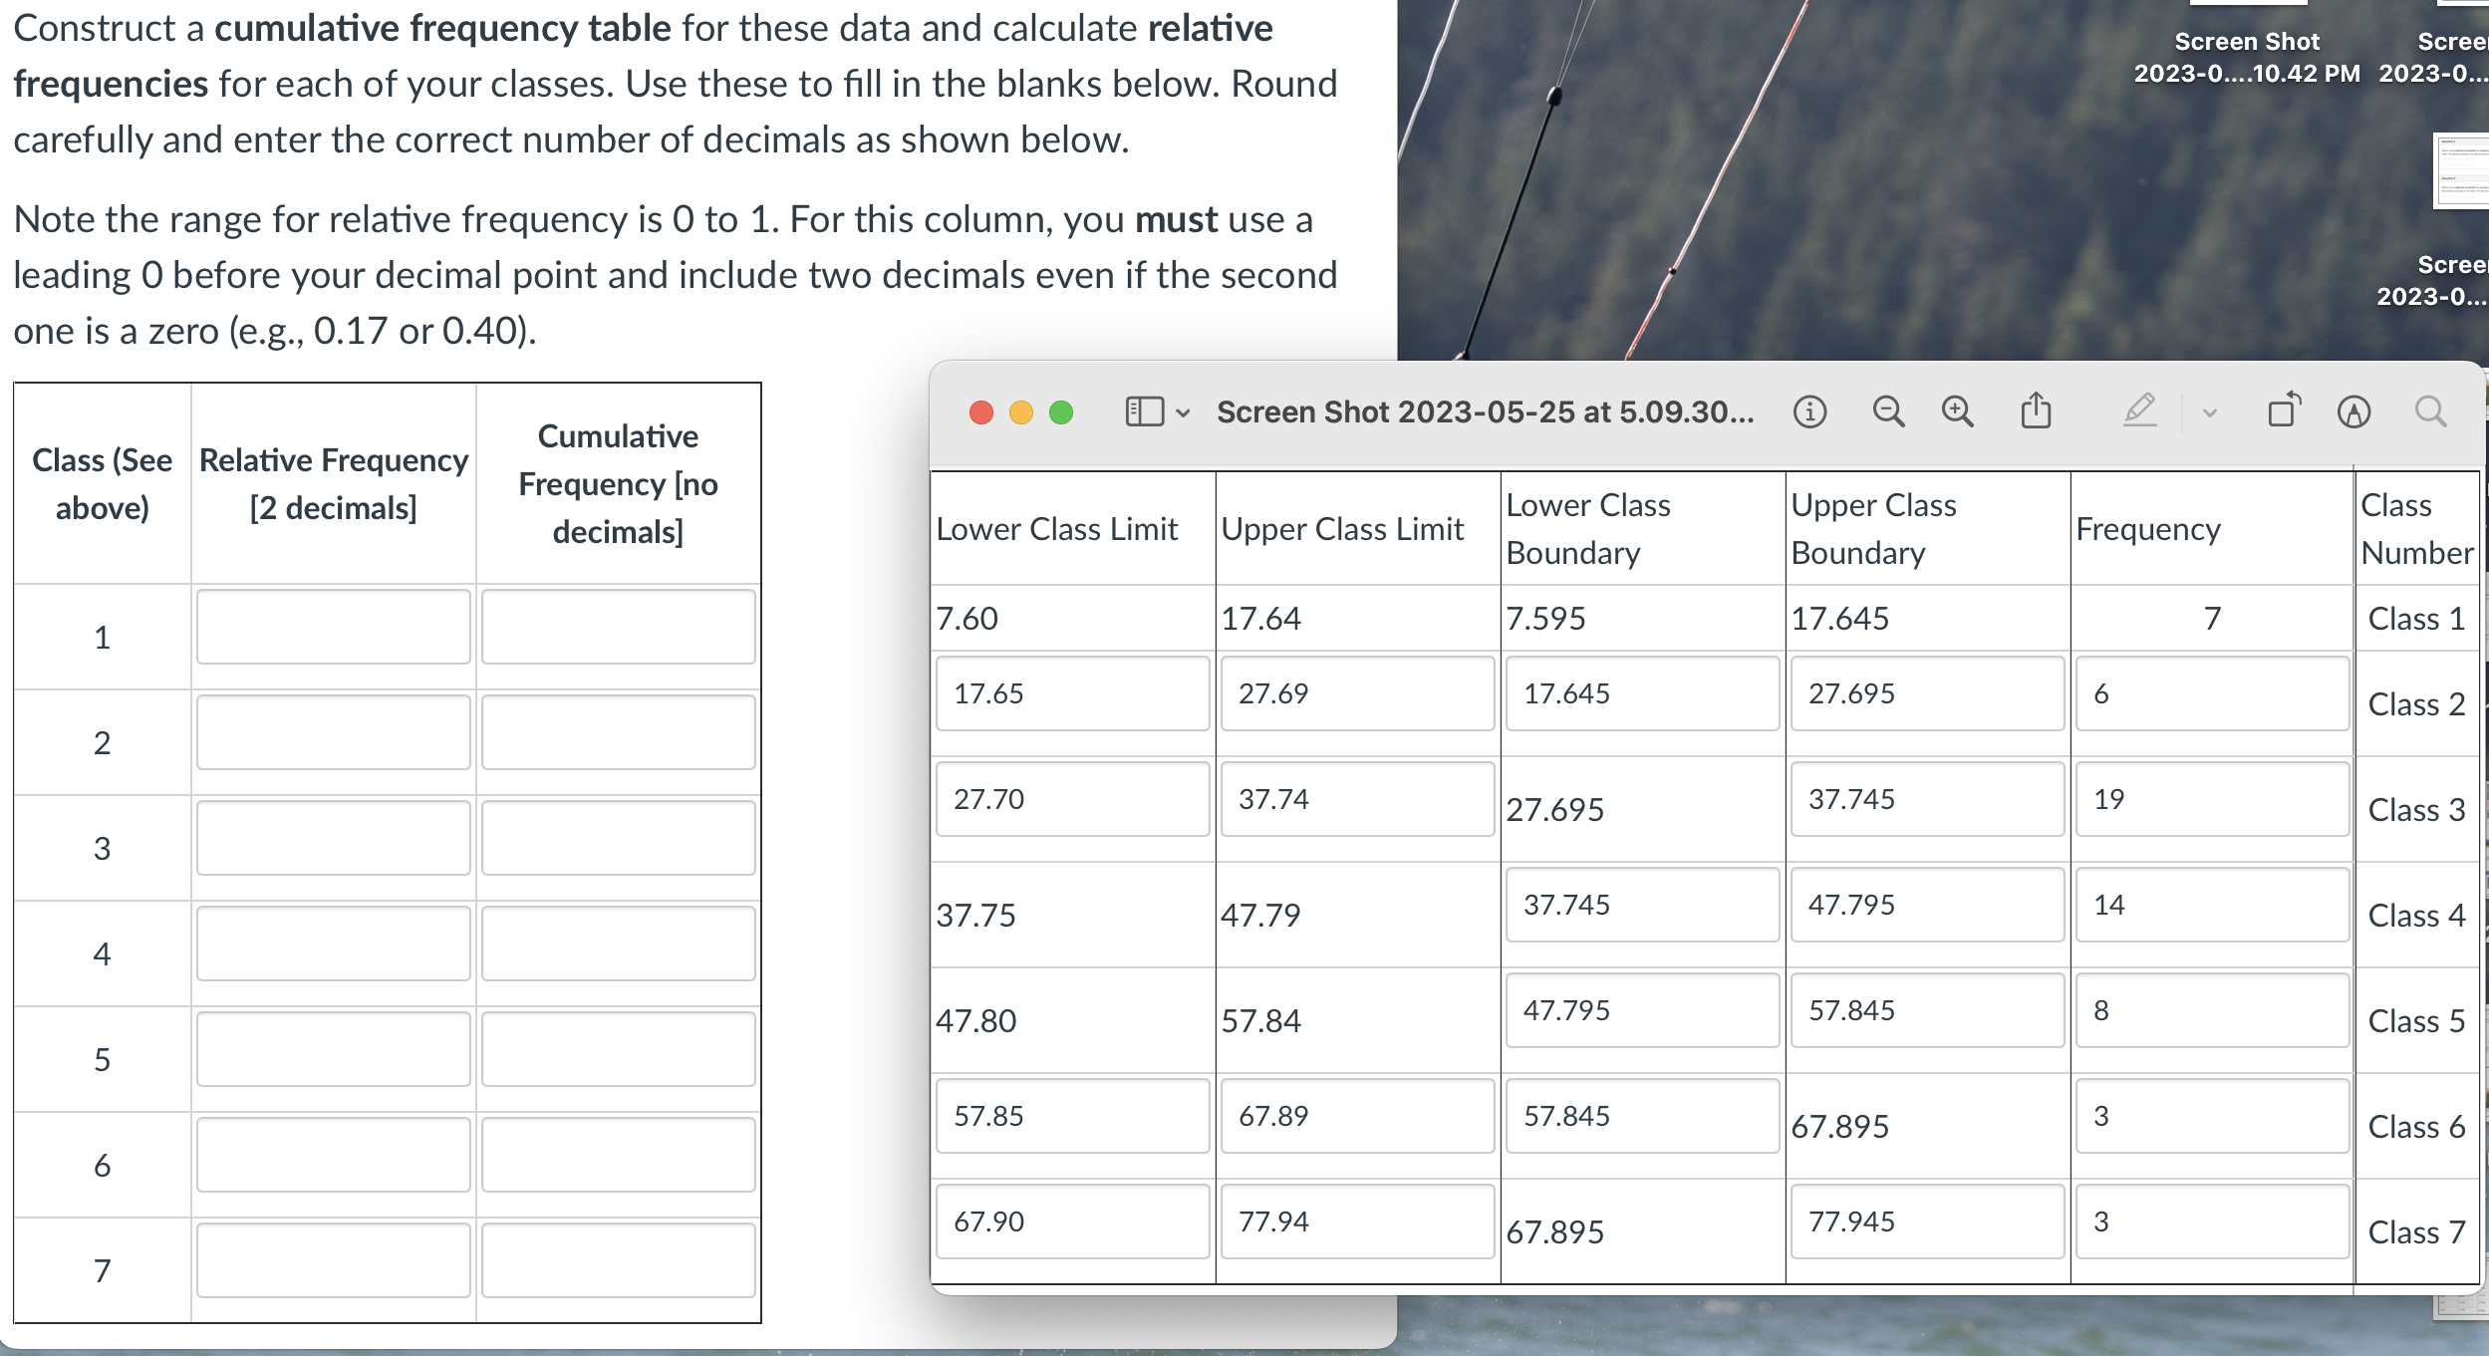Select Class 7 cumulative frequency input
Viewport: 2489px width, 1356px height.
tap(619, 1260)
